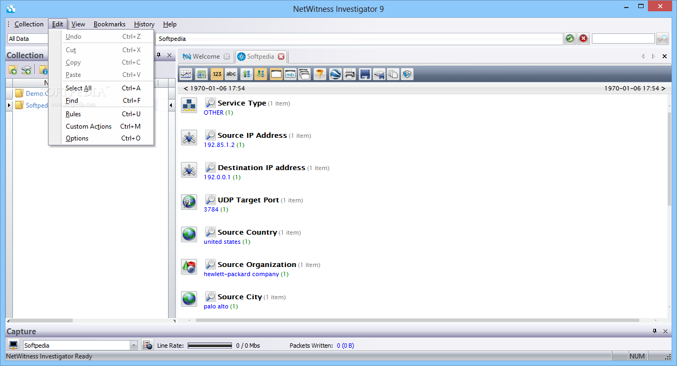Screen dimensions: 677x366
Task: Click tab scroll left arrow
Action: point(643,56)
